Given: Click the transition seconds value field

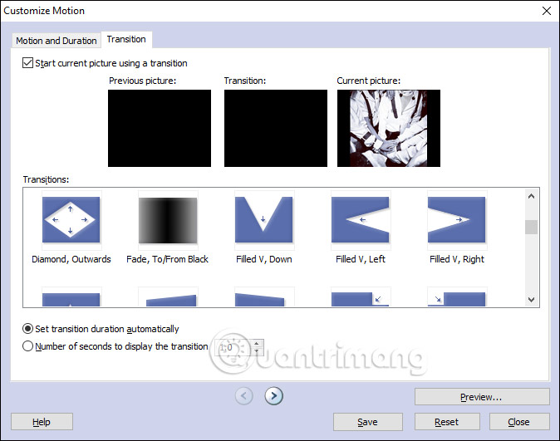Looking at the screenshot, I should pyautogui.click(x=233, y=347).
